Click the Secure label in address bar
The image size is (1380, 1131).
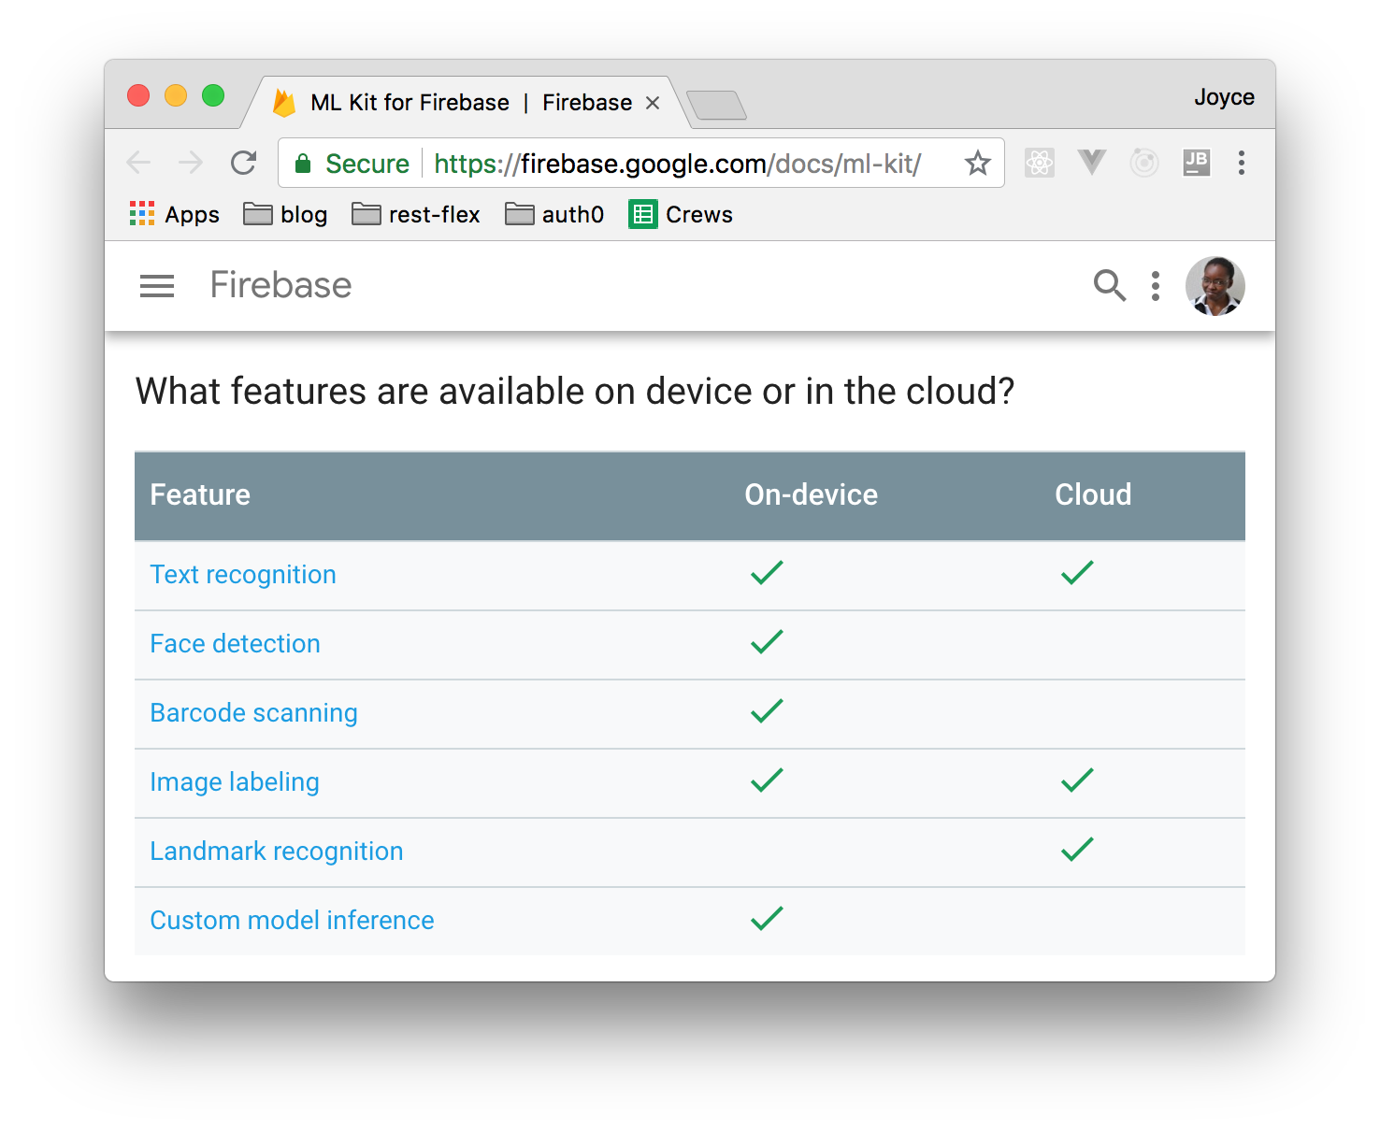pos(367,164)
